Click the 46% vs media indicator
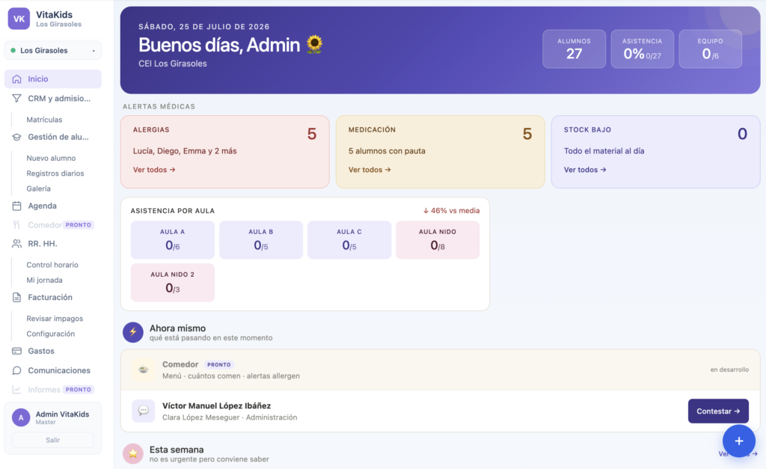766x469 pixels. pyautogui.click(x=451, y=210)
